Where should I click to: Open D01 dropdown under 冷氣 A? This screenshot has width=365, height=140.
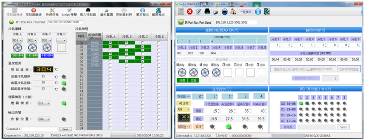17,40
